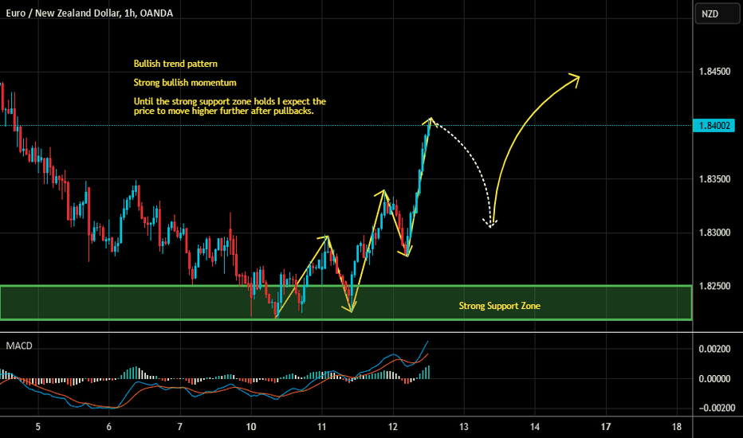
Task: Click the 'Strong Support Zone' label
Action: [x=499, y=306]
